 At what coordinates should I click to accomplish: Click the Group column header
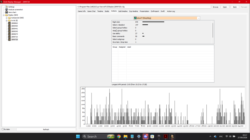(x=115, y=47)
